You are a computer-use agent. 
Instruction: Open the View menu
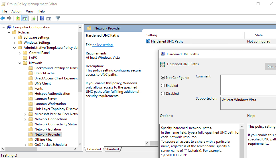click(29, 11)
